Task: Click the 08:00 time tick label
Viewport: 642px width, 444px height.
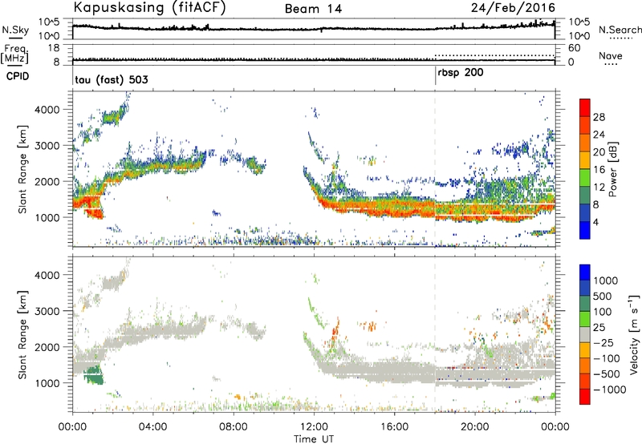Action: click(233, 427)
